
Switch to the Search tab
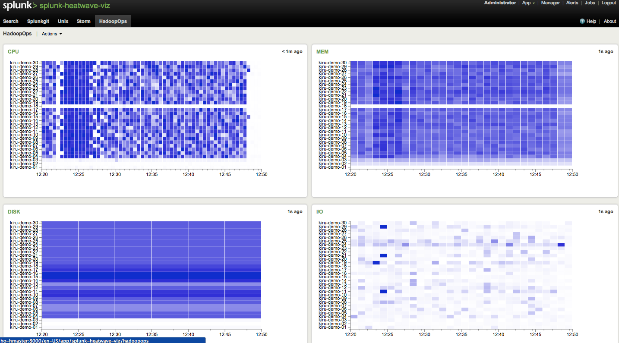point(11,21)
